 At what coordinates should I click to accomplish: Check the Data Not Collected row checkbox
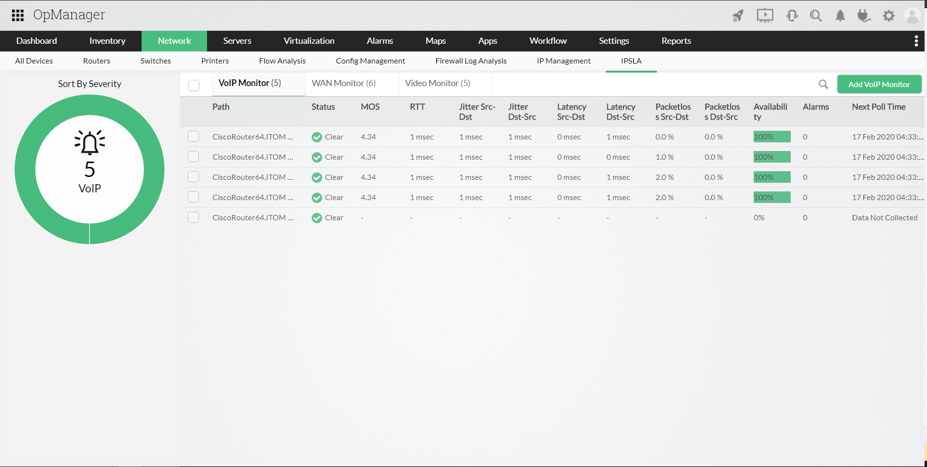(193, 217)
